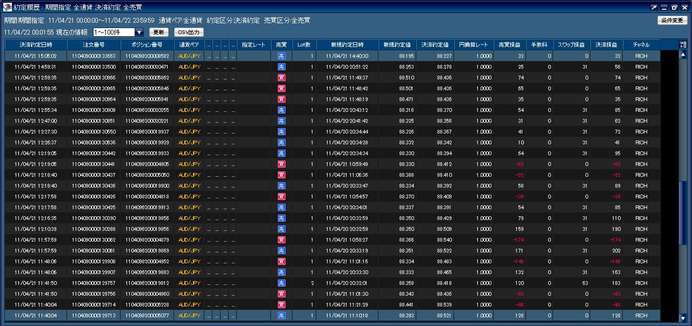
Task: Click the 決済約定値 column header
Action: [435, 45]
